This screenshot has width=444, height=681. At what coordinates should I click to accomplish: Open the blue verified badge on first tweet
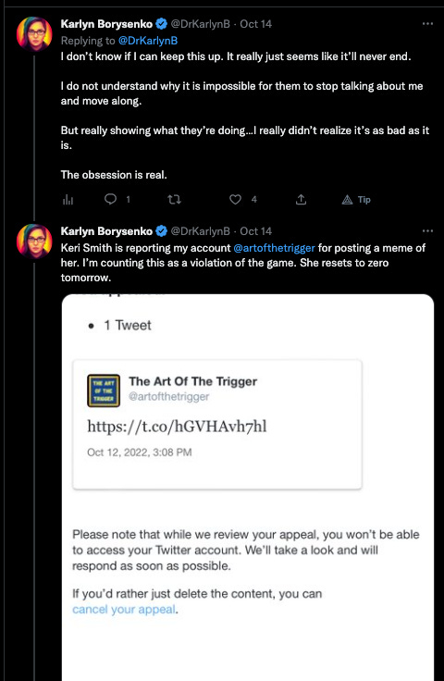[x=162, y=24]
